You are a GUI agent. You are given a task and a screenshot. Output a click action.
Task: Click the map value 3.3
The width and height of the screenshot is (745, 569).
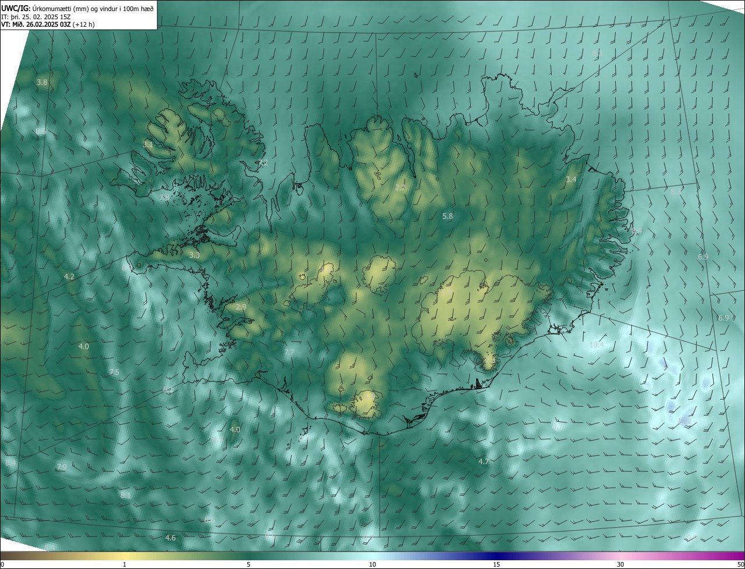click(x=194, y=255)
